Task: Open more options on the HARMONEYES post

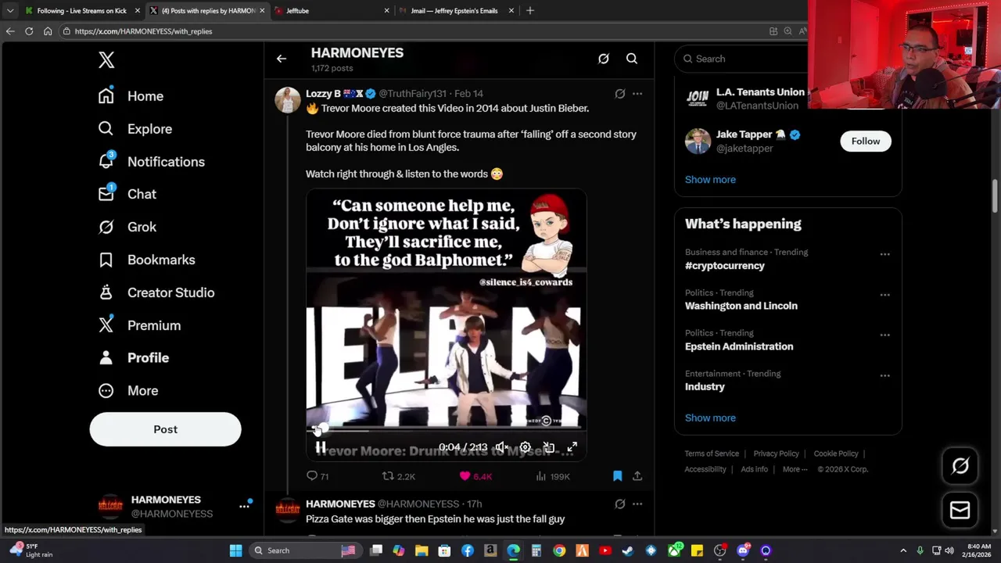Action: (637, 504)
